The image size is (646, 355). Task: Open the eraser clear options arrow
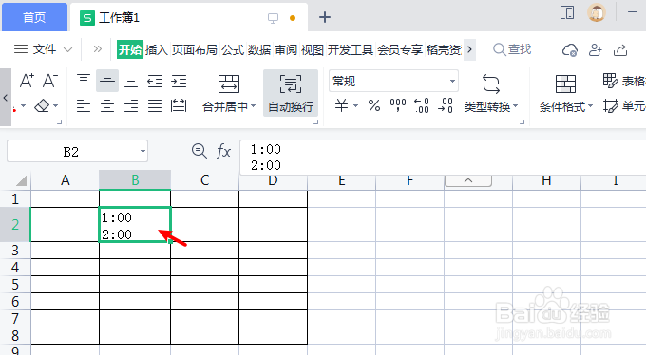pos(56,106)
